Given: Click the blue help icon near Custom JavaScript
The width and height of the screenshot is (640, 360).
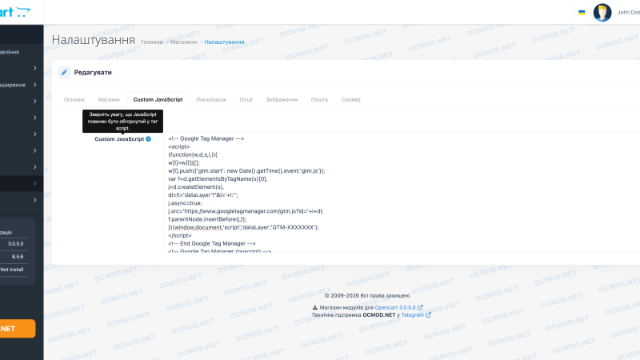Looking at the screenshot, I should [148, 139].
